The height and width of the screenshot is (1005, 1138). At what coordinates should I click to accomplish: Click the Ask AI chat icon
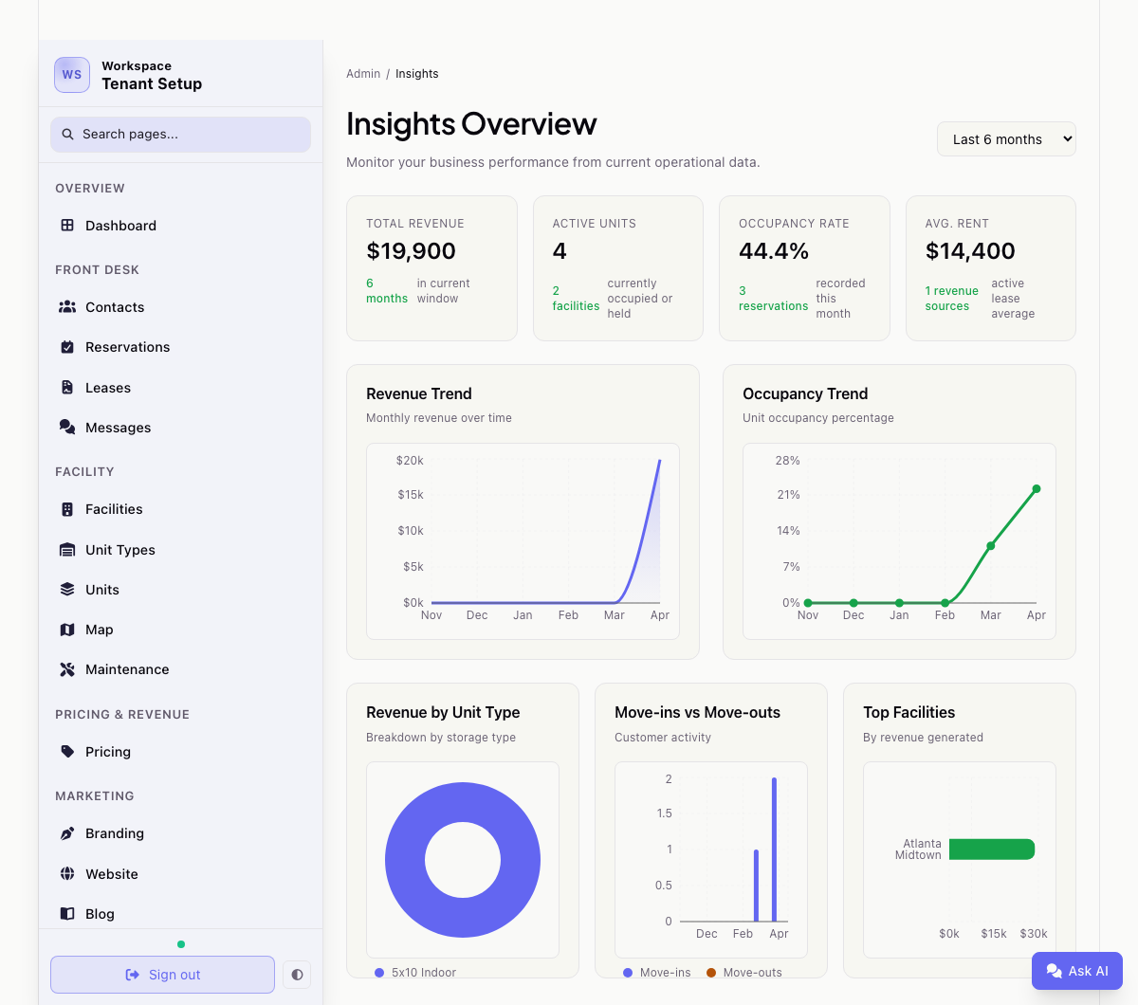click(1054, 971)
